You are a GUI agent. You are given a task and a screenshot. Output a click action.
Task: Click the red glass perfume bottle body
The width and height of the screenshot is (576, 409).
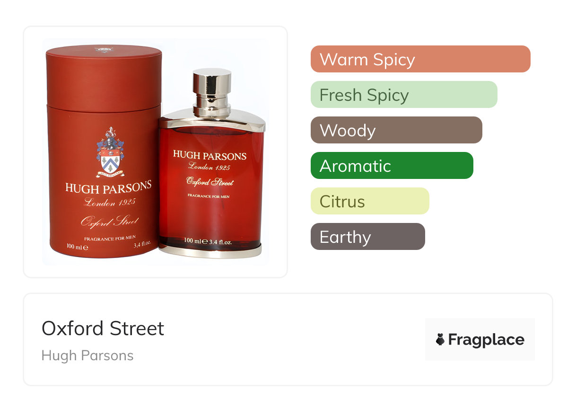[212, 185]
